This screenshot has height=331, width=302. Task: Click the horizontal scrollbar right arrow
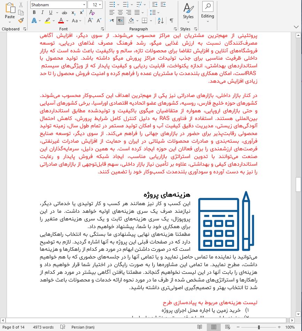(x=292, y=320)
